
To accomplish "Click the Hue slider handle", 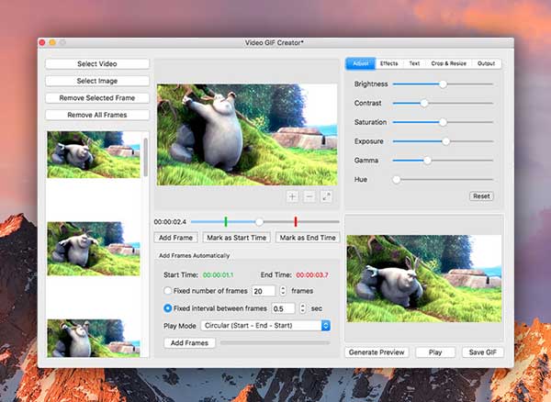I will (397, 180).
